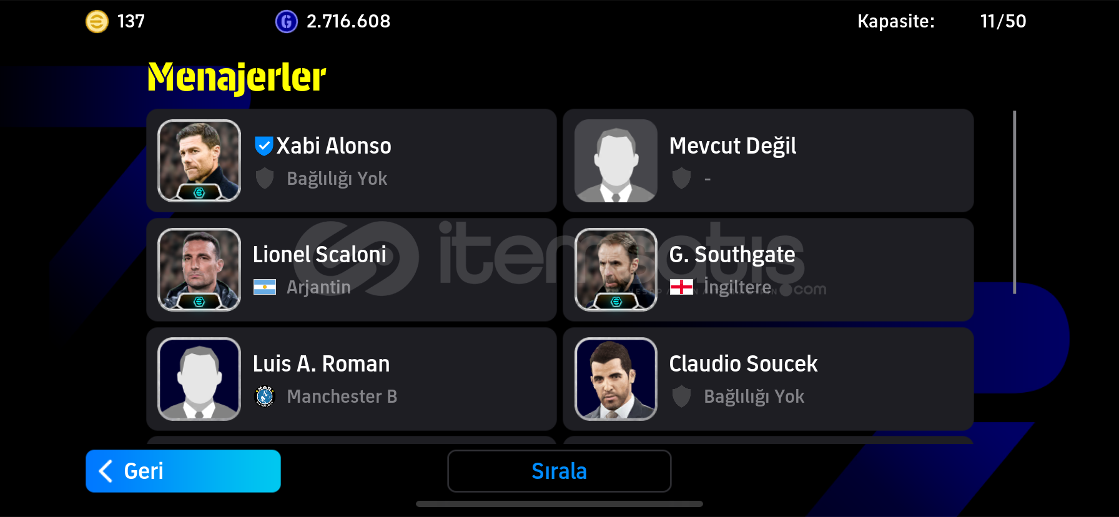Click the Argentina flag icon under Lionel Scaloni
1119x517 pixels.
pyautogui.click(x=265, y=287)
